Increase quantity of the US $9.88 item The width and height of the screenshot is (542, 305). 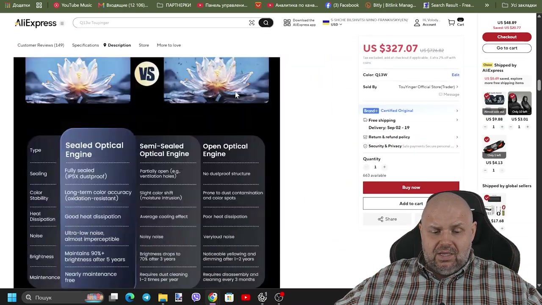point(502,127)
